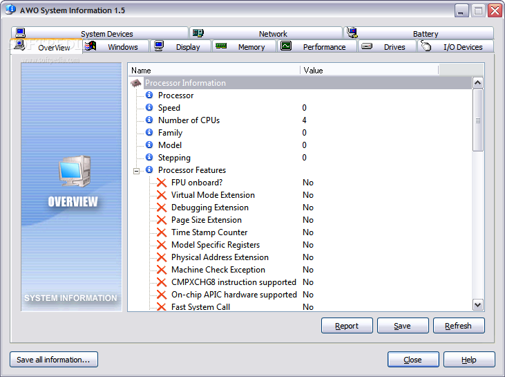The width and height of the screenshot is (505, 377).
Task: Click the Performance tab graph icon
Action: pos(286,46)
